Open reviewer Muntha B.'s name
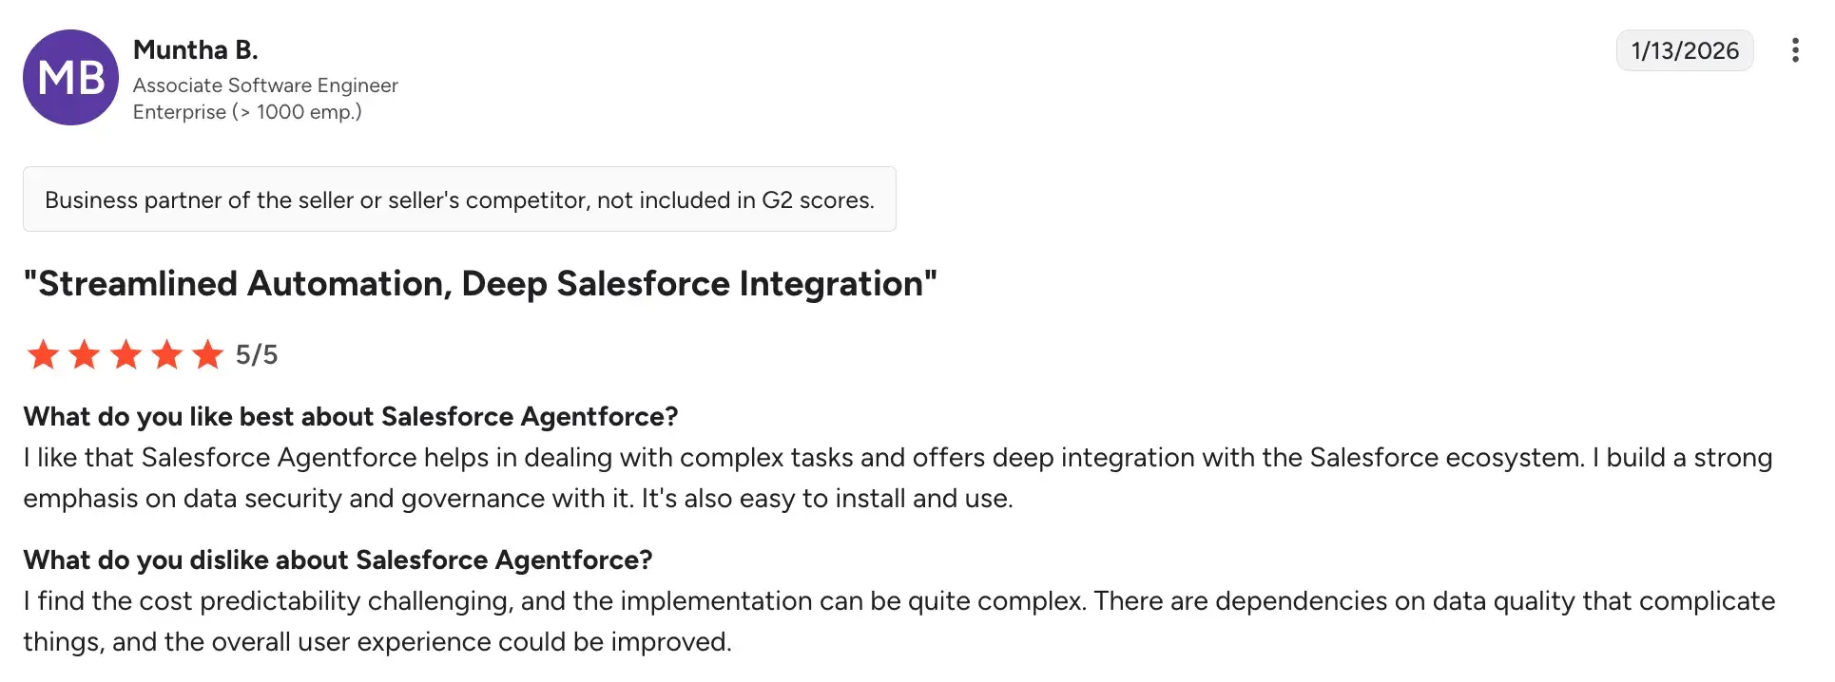1835x682 pixels. (196, 49)
